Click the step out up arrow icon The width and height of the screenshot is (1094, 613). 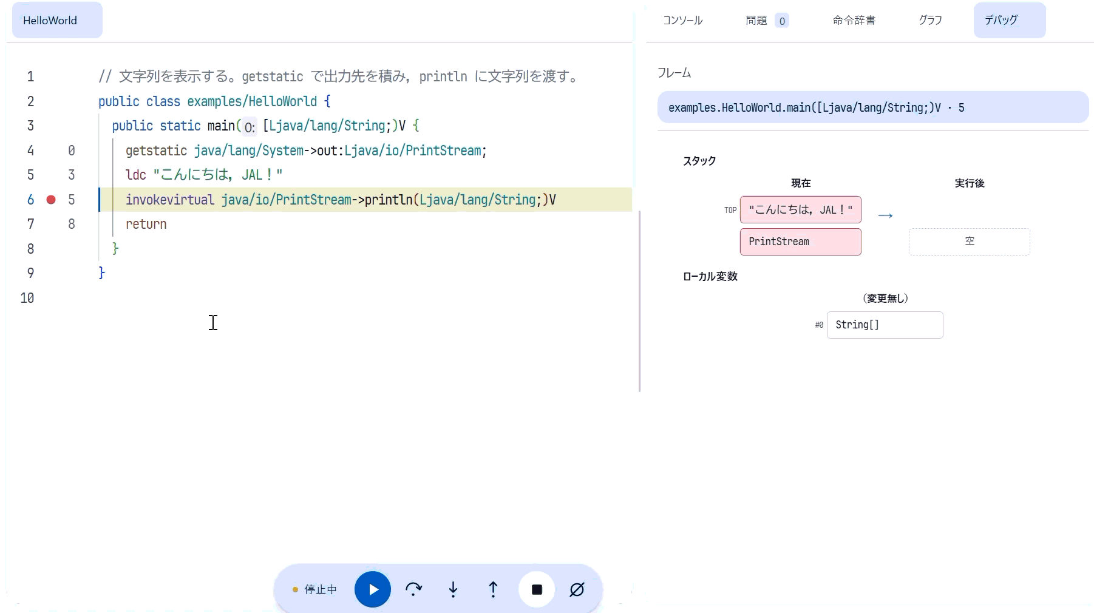(x=494, y=589)
